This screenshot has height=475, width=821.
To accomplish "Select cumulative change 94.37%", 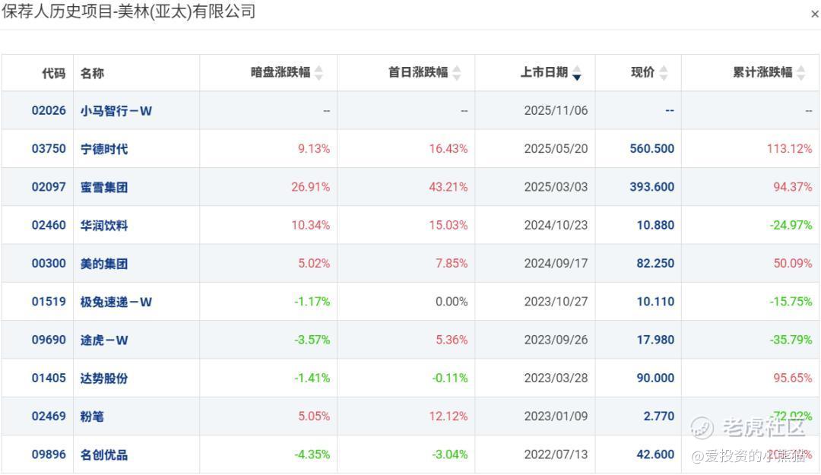I will tap(793, 187).
